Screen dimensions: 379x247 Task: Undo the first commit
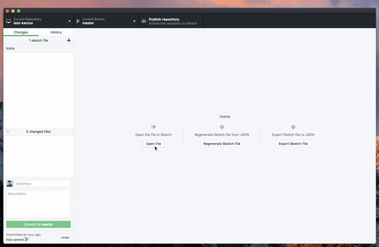click(65, 237)
